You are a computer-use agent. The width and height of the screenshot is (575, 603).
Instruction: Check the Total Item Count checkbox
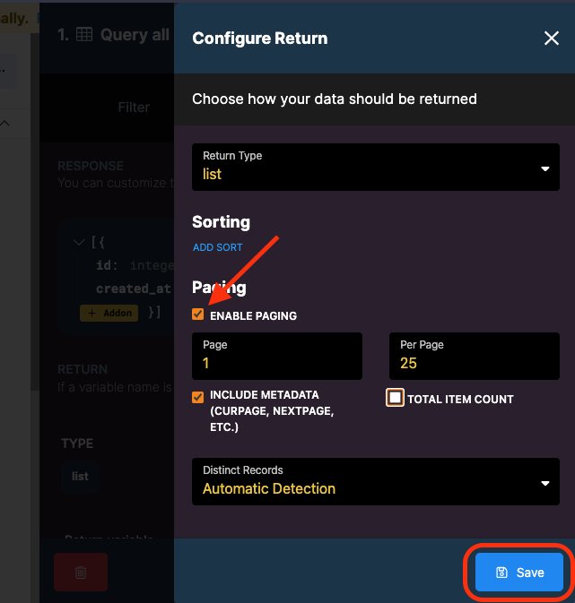point(395,398)
